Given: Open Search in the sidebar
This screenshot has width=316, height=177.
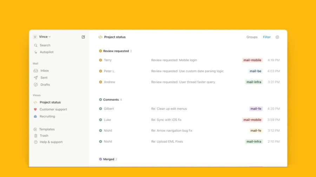Looking at the screenshot, I should pos(45,45).
